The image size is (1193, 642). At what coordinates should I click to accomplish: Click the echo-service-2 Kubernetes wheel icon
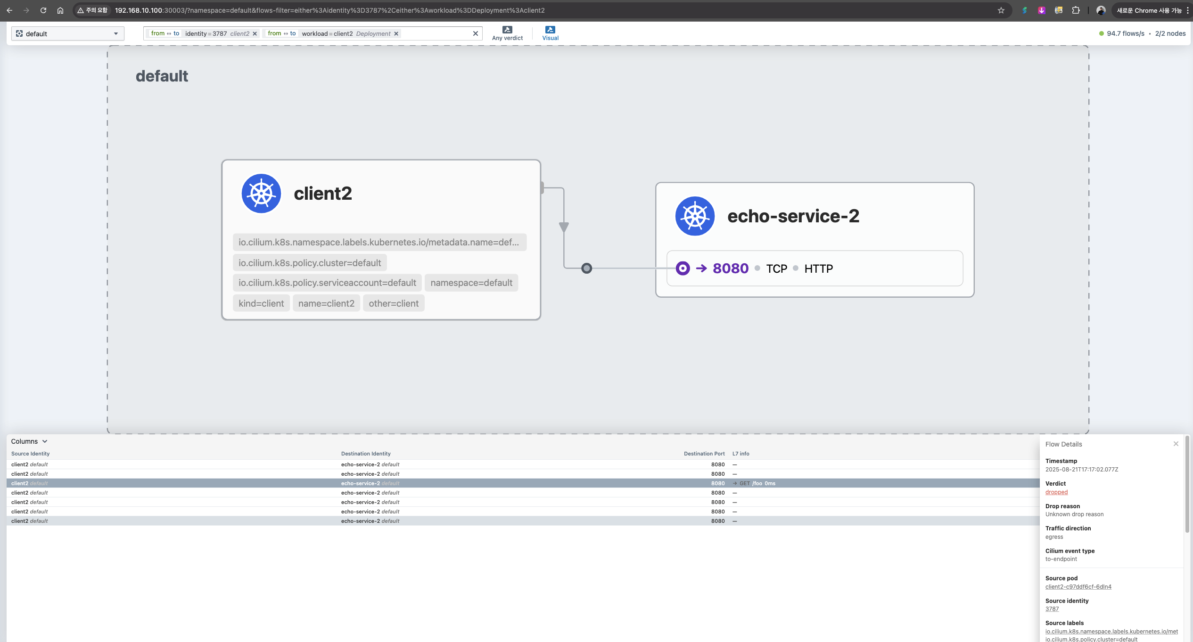pos(695,216)
